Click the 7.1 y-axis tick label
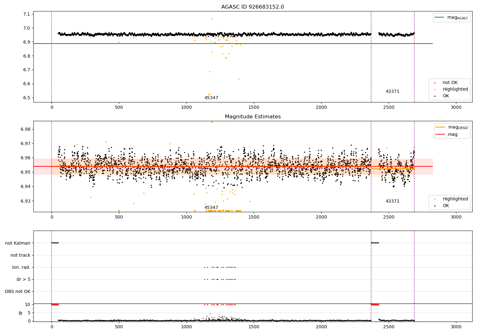Viewport: 477px width, 334px height. [x=26, y=14]
